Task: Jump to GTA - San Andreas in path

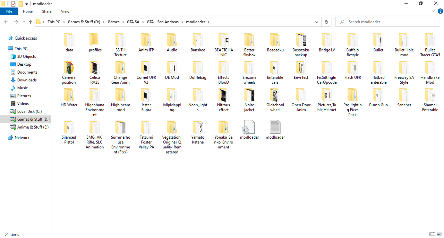Action: [163, 22]
